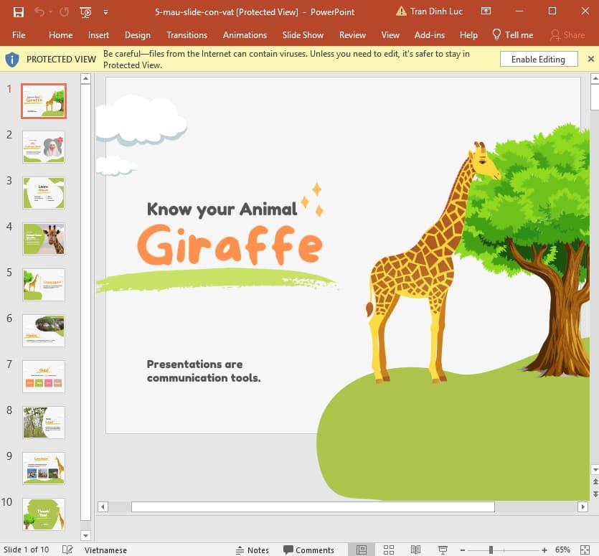Click the Save icon in quick access toolbar
This screenshot has width=599, height=556.
(x=18, y=11)
